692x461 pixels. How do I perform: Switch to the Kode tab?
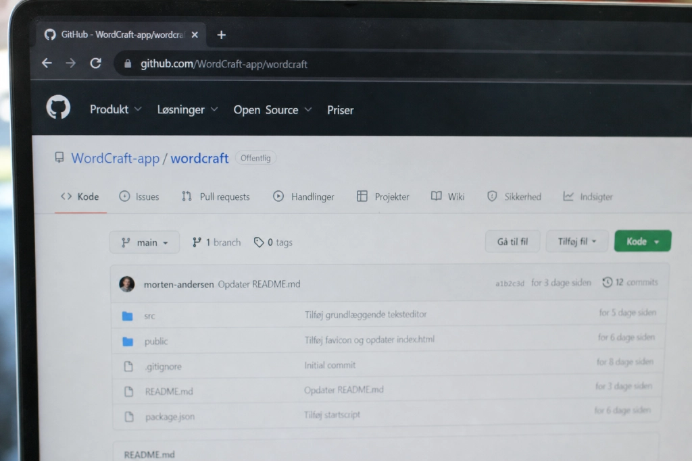coord(80,196)
